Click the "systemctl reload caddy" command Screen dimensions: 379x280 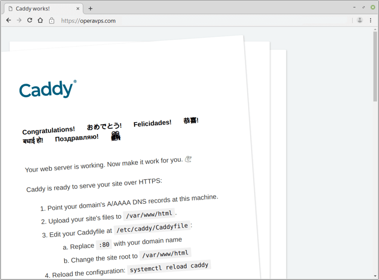[x=170, y=267]
